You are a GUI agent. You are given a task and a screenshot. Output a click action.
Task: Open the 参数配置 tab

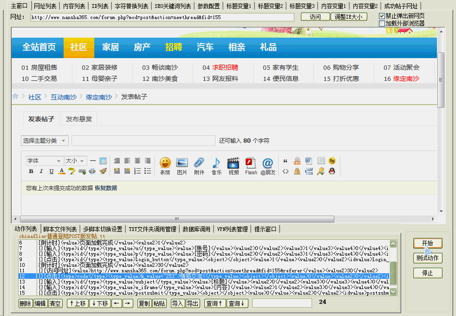[208, 6]
